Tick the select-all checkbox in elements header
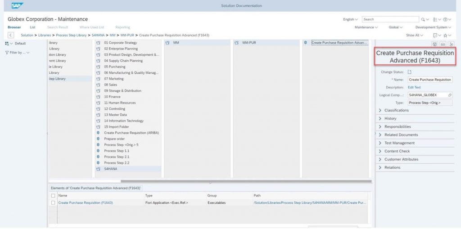 point(53,196)
